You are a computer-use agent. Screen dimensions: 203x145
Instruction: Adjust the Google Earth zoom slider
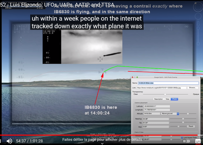[x=198, y=36]
